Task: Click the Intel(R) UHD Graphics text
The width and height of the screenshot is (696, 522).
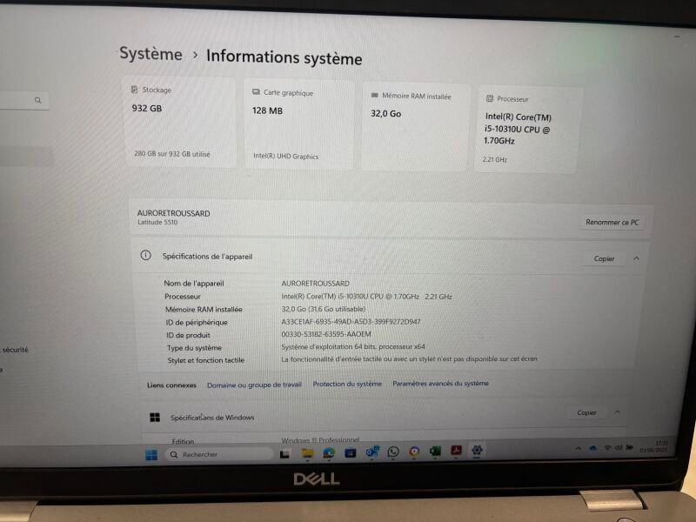Action: (286, 156)
